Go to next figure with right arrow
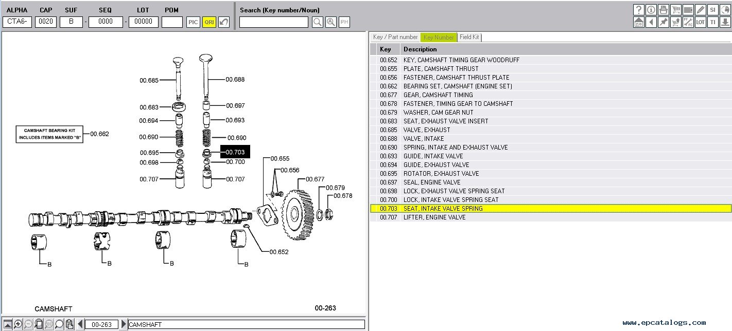The image size is (732, 331). click(124, 324)
